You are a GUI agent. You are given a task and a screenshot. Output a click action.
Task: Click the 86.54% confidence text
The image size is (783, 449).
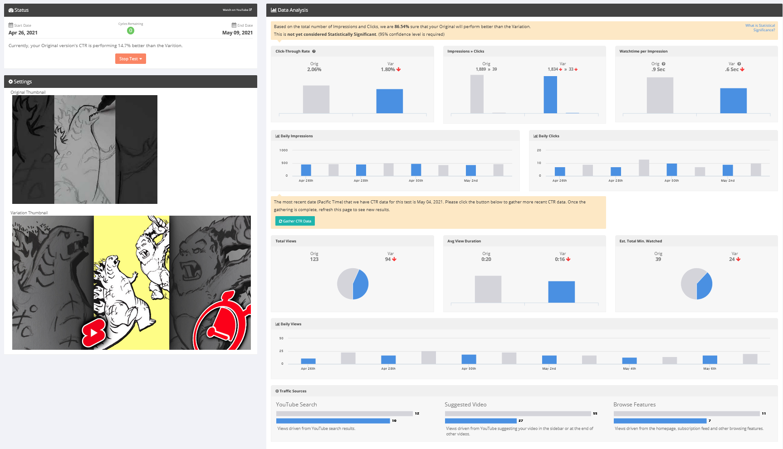(402, 27)
